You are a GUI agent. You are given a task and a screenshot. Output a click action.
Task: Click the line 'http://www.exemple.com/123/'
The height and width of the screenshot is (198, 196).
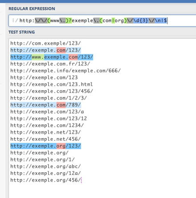click(52, 57)
